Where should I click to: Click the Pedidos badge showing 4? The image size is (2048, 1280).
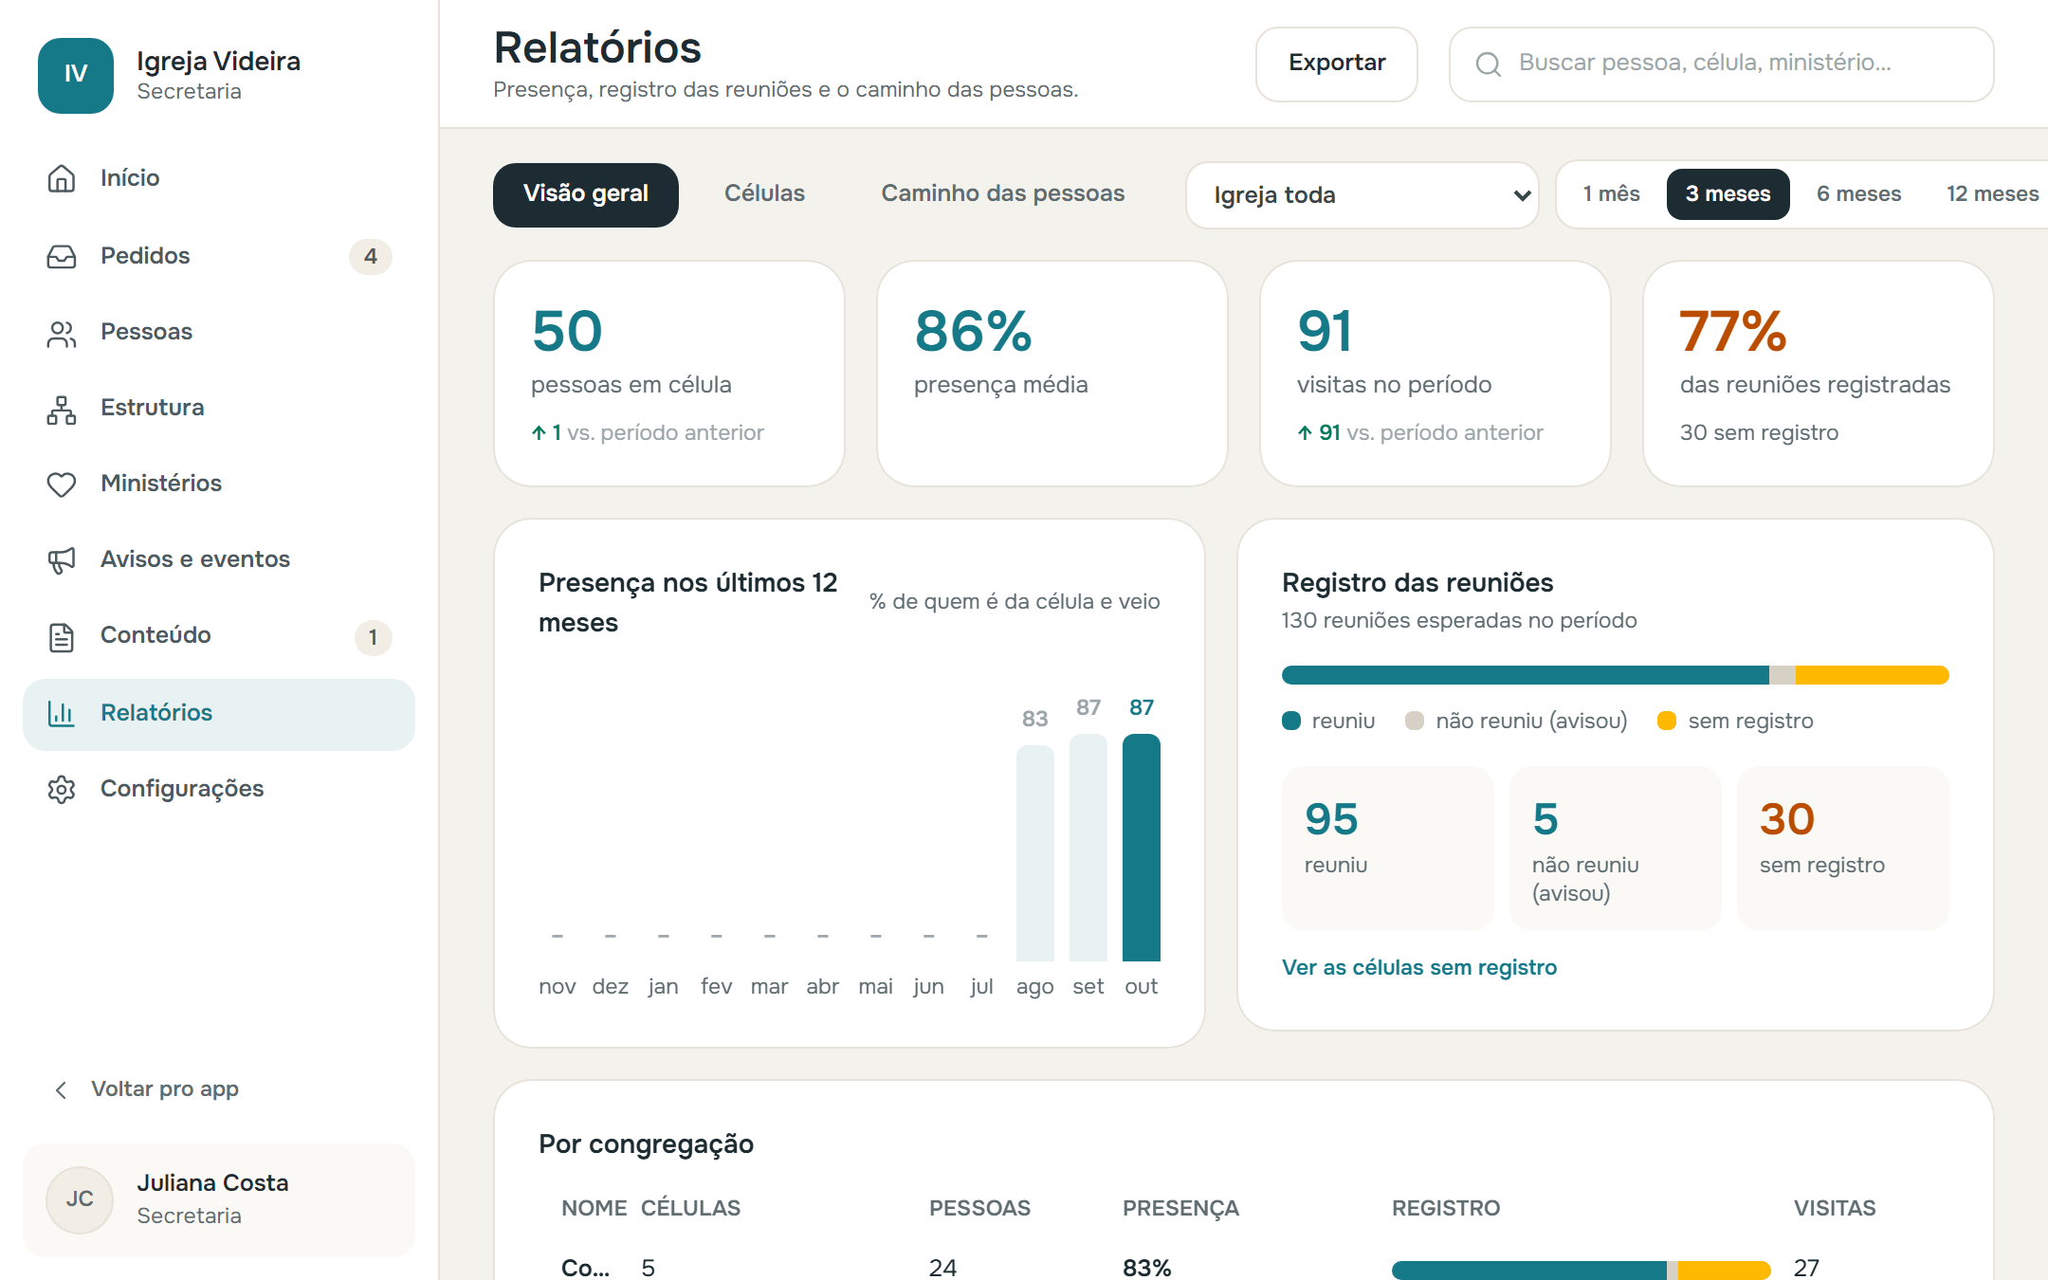coord(371,256)
